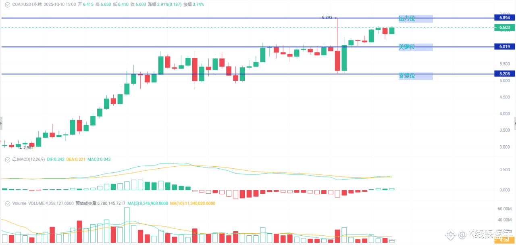Select the 关键位 key level label box
This screenshot has height=245, width=516.
[415, 47]
